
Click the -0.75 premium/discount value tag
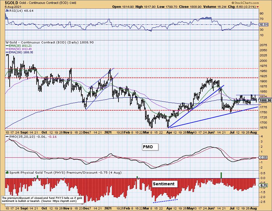coord(263,185)
